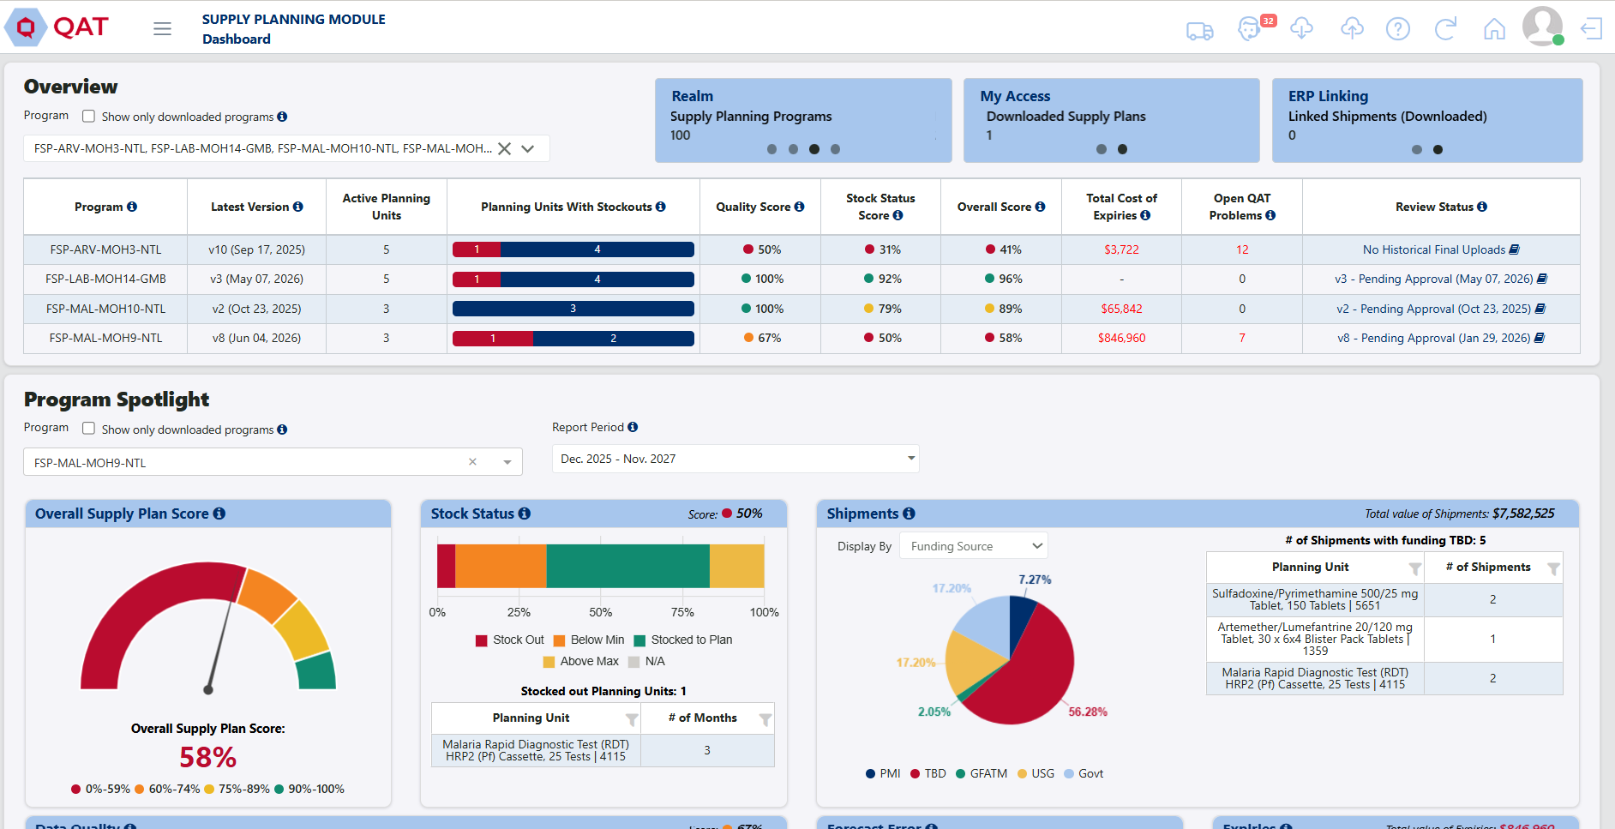Click notes icon in FSP-LAB-MOH14-GMB review status
1615x829 pixels.
point(1542,279)
